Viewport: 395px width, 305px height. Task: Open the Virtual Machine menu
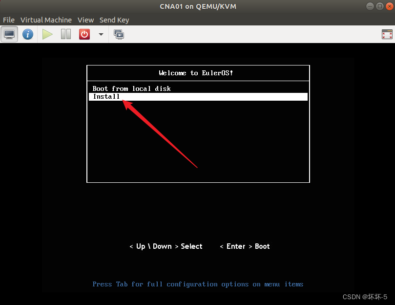pyautogui.click(x=46, y=20)
